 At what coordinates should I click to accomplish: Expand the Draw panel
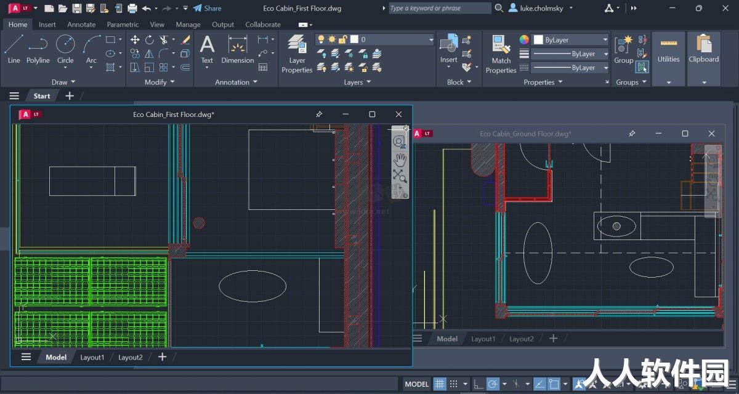click(x=63, y=82)
